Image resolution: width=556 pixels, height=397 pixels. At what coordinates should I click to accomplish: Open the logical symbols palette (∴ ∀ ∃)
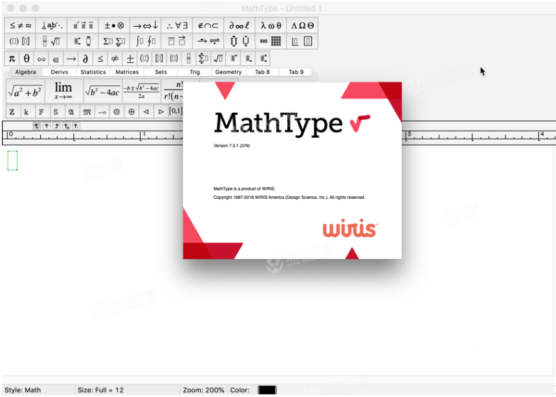[177, 25]
